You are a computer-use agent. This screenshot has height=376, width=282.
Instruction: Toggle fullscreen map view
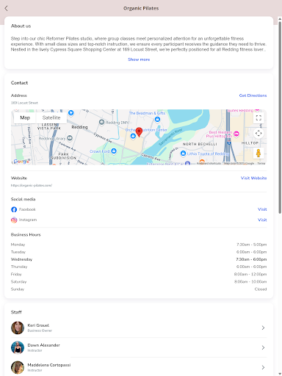258,118
